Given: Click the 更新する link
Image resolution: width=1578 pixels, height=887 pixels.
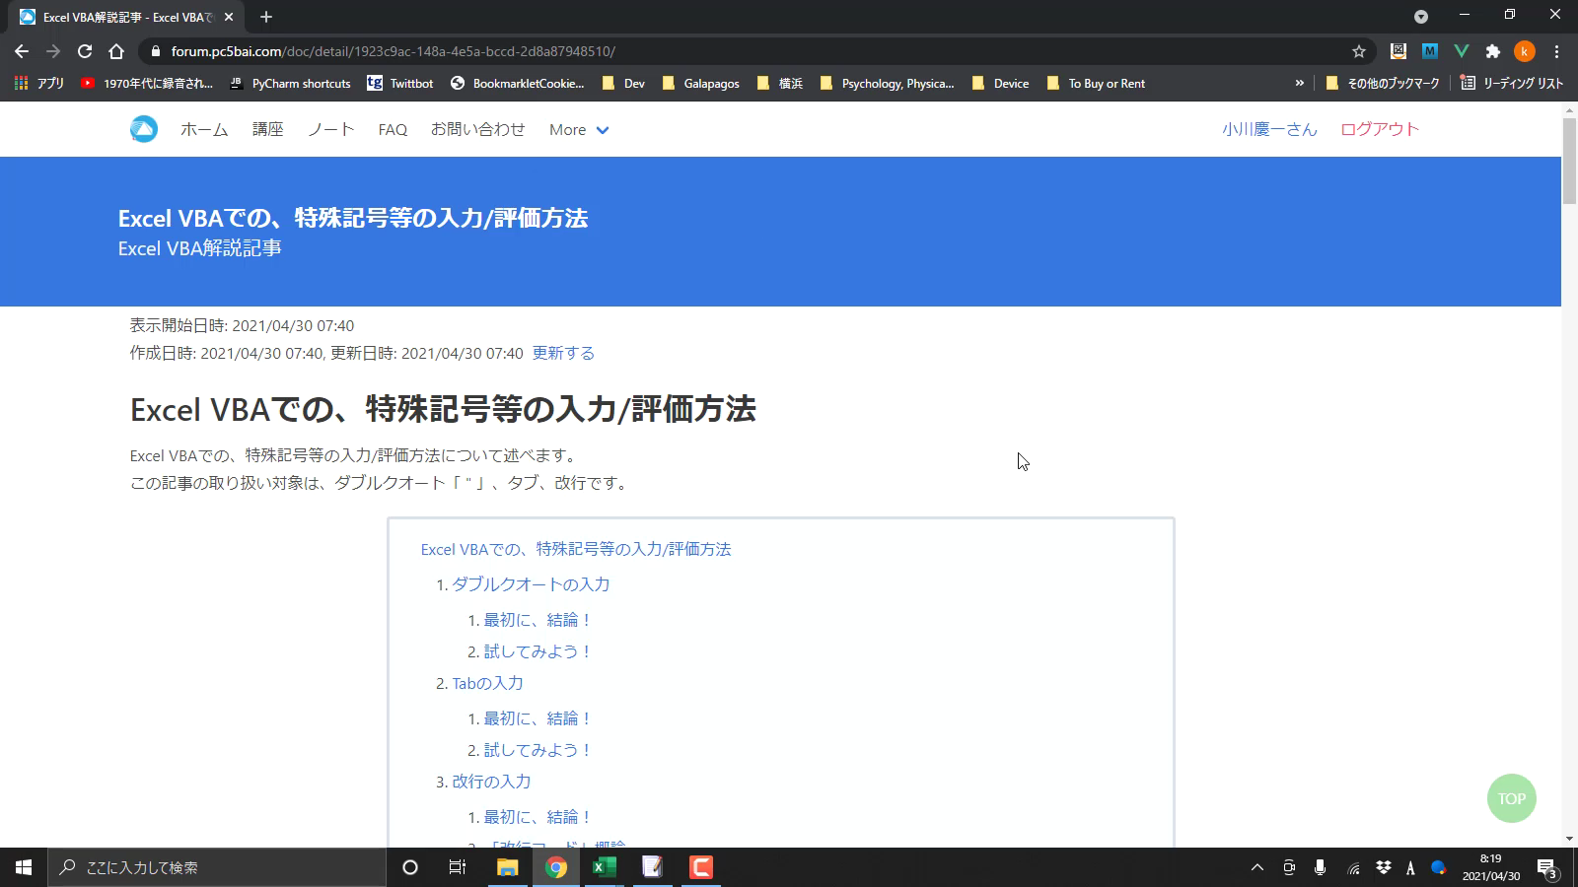Looking at the screenshot, I should tap(563, 353).
